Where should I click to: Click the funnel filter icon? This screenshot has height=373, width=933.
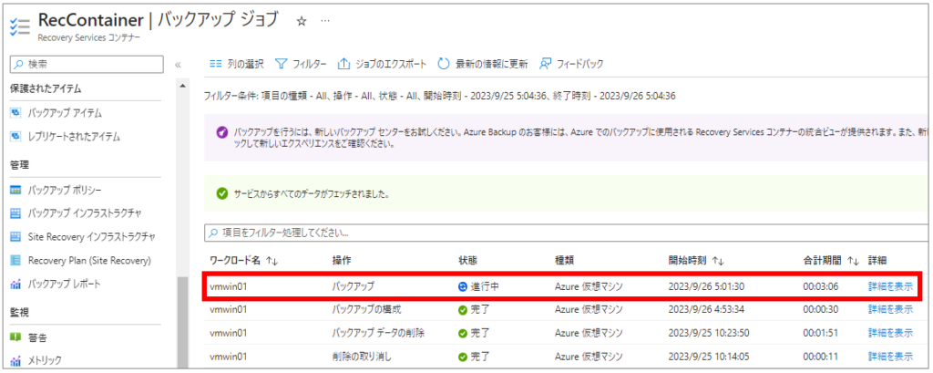(x=282, y=65)
